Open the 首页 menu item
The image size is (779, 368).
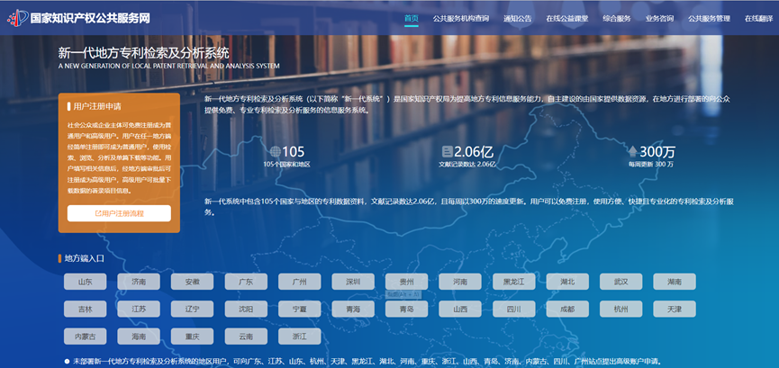click(412, 19)
